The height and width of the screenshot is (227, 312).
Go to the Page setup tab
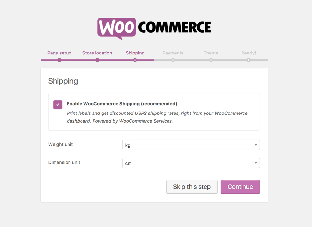click(x=59, y=53)
